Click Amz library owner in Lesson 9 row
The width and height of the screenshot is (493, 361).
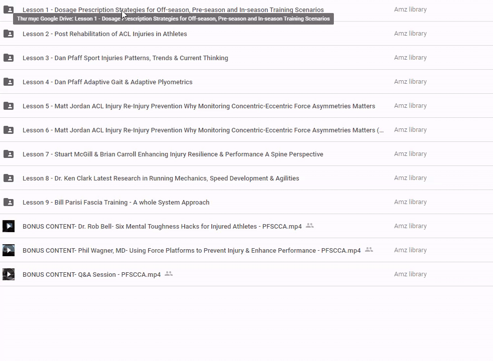tap(410, 202)
